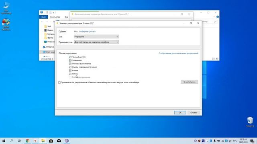
Task: Open the Корзина recycle bin desktop icon
Action: coord(250,122)
